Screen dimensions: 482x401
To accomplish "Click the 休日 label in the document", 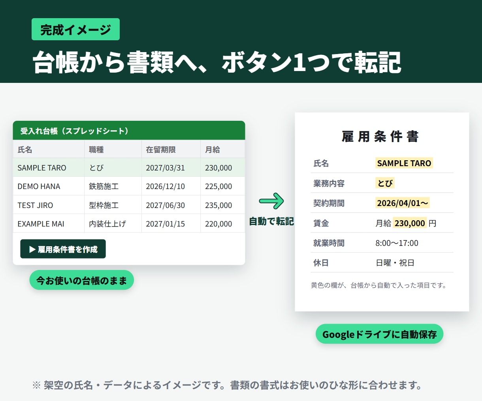I will [321, 263].
